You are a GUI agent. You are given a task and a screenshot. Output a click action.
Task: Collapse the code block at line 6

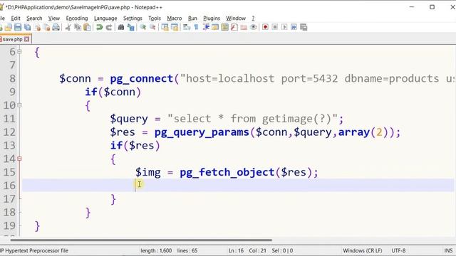[x=19, y=52]
